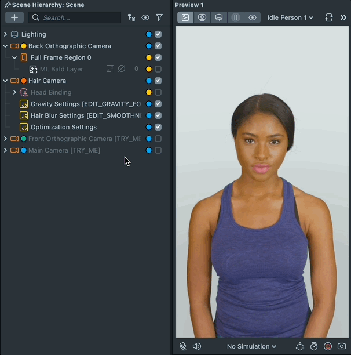Open the scene hierarchy filter
The height and width of the screenshot is (355, 351).
[x=159, y=17]
